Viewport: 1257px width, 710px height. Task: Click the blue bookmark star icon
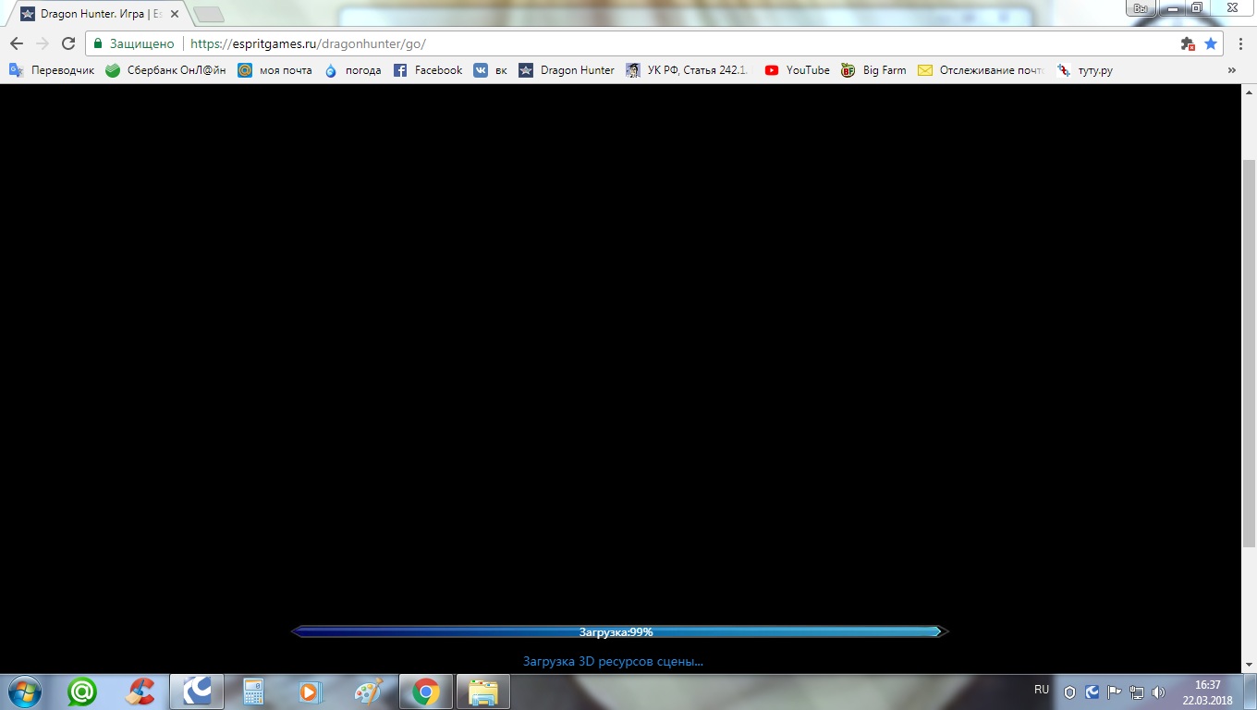click(x=1210, y=43)
